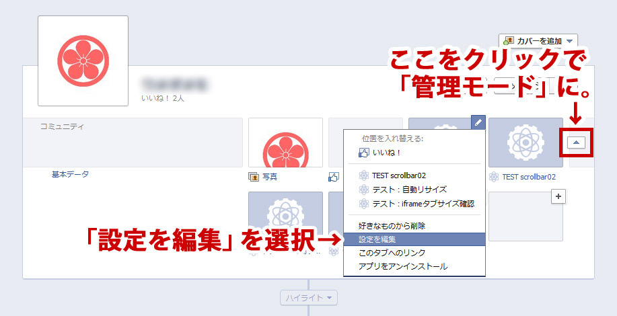Click the いいね！ 2人 count text
Viewport: 617px width, 316px height.
tap(163, 98)
